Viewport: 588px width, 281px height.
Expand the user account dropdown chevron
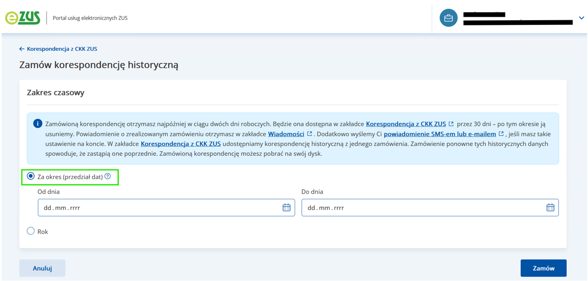point(581,18)
